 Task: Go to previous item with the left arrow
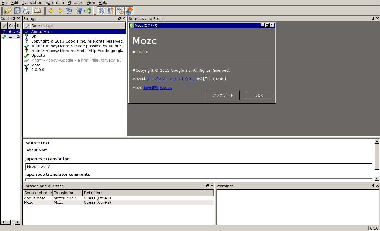pyautogui.click(x=51, y=11)
